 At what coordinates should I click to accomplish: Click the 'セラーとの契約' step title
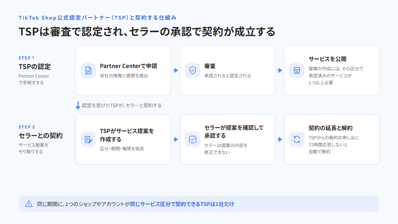pos(40,136)
